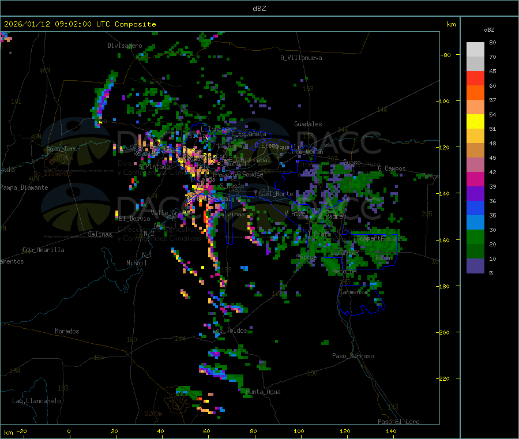
Task: Click the 'Lag.Llancanelo' label
Action: click(37, 401)
